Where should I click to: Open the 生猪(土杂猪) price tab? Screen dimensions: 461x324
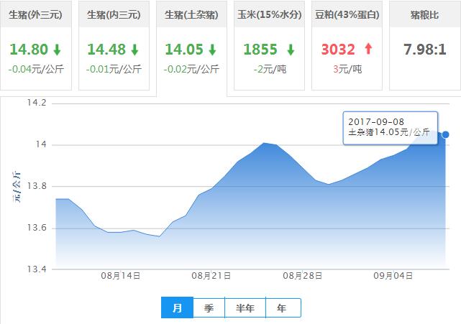(x=191, y=14)
